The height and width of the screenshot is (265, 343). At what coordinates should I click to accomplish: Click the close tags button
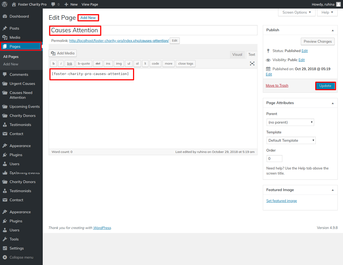186,64
